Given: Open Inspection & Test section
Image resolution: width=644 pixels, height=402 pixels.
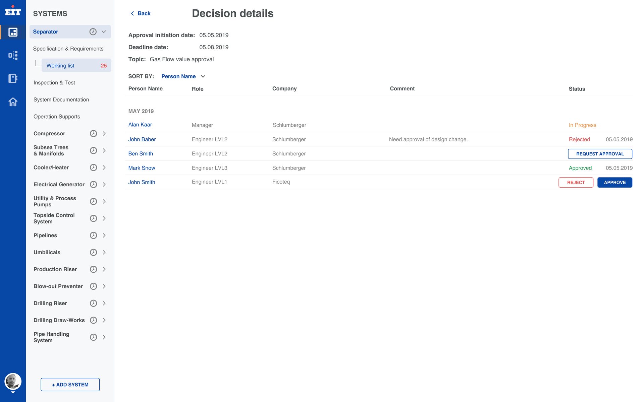Looking at the screenshot, I should pyautogui.click(x=54, y=82).
